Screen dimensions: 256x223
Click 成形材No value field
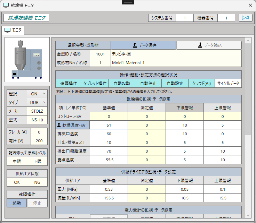pos(100,63)
